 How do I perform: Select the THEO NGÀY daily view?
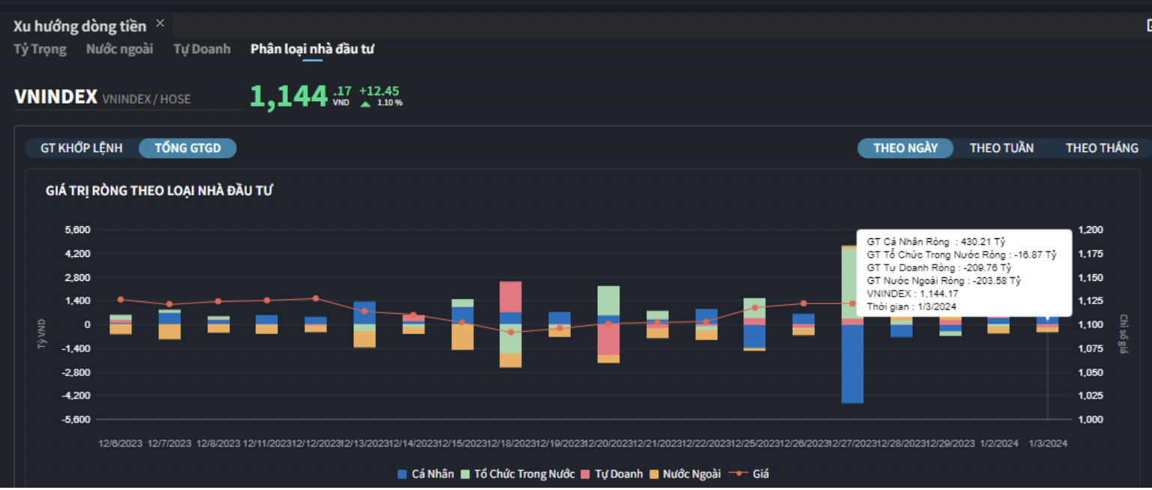click(905, 148)
